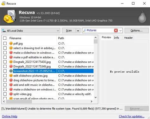
Task: Click the horizontal scrollbar right arrow
Action: pyautogui.click(x=91, y=101)
